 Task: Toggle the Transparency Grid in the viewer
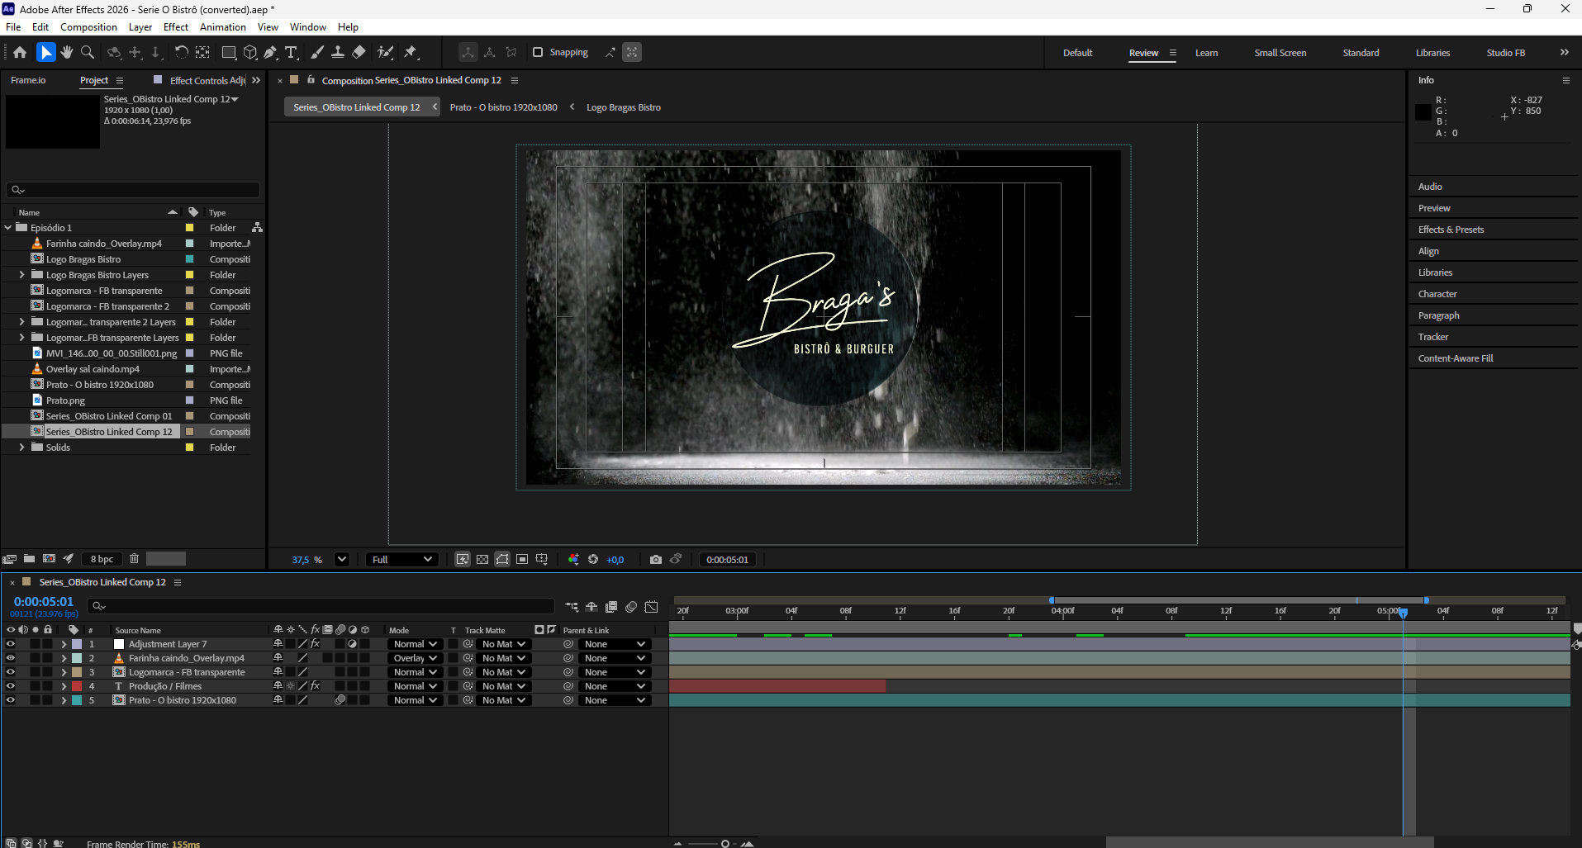[482, 559]
